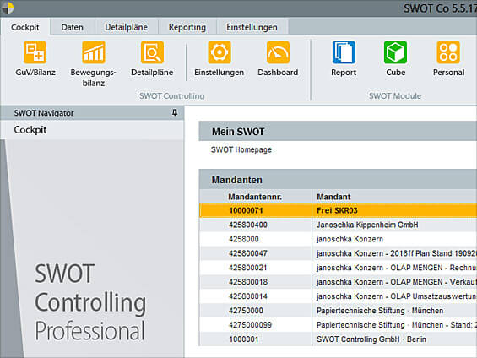The image size is (477, 358).
Task: Open the SWOT Homepage link
Action: [241, 149]
